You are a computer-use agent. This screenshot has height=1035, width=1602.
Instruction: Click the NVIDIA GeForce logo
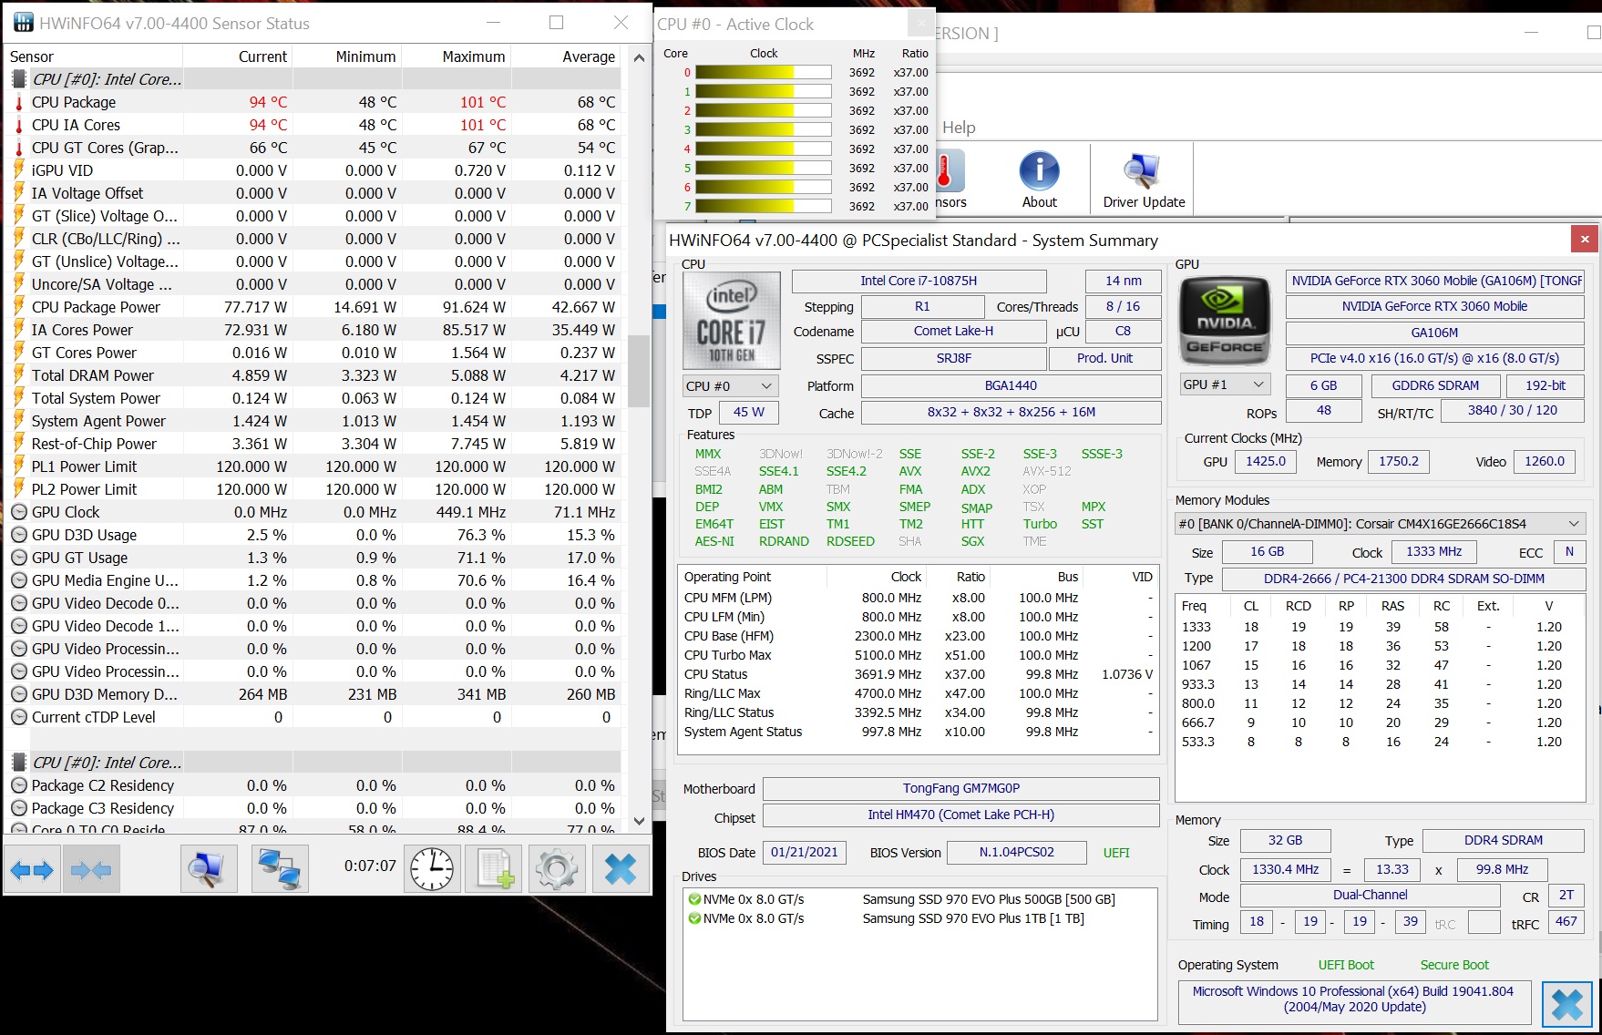(x=1224, y=320)
